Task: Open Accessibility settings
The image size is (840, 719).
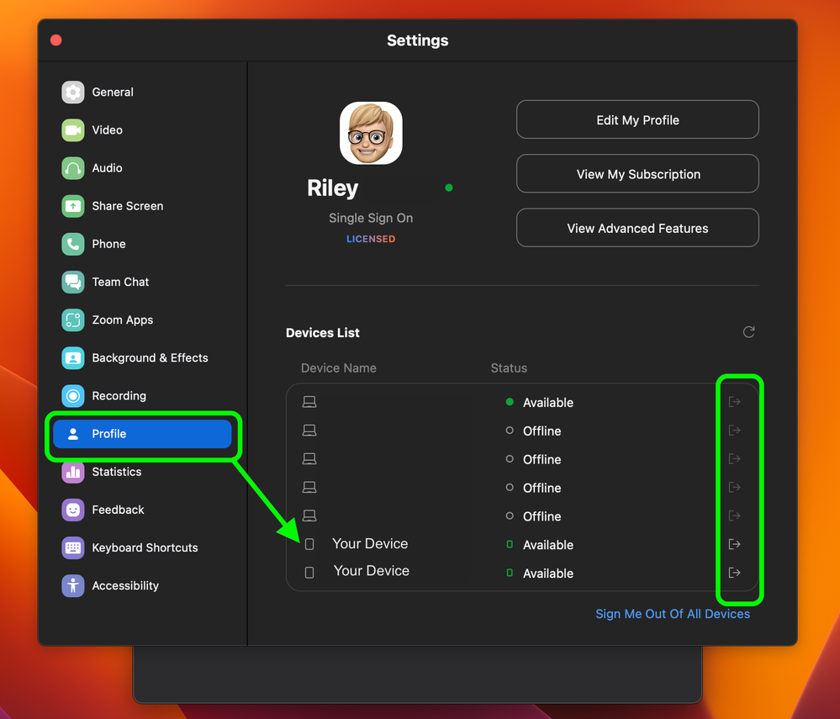Action: tap(126, 585)
